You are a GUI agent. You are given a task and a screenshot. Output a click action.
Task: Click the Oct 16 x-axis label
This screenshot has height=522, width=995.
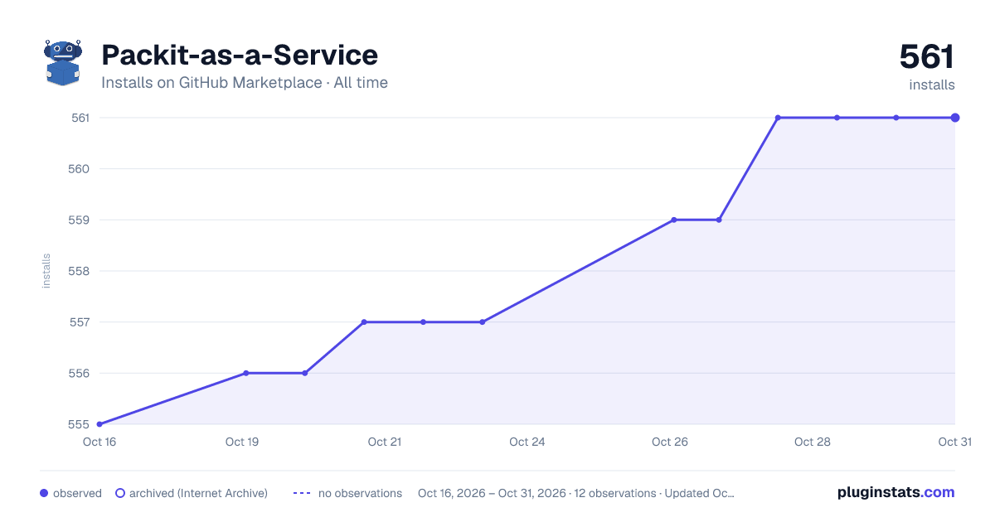(99, 442)
